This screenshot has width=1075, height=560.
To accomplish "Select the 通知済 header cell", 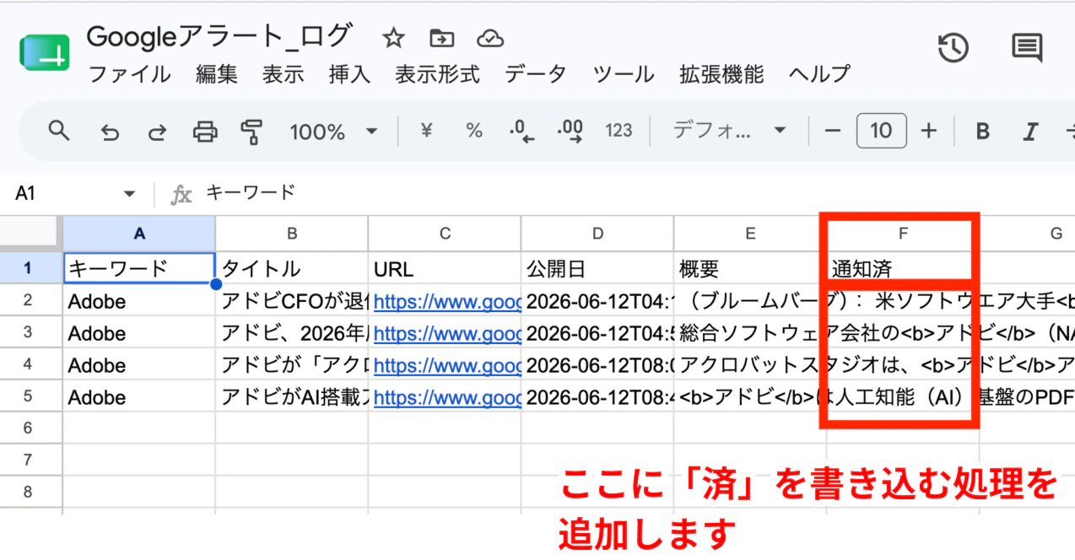I will pyautogui.click(x=903, y=269).
